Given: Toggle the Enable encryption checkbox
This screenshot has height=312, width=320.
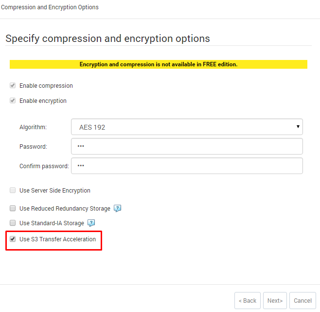Looking at the screenshot, I should [x=13, y=100].
